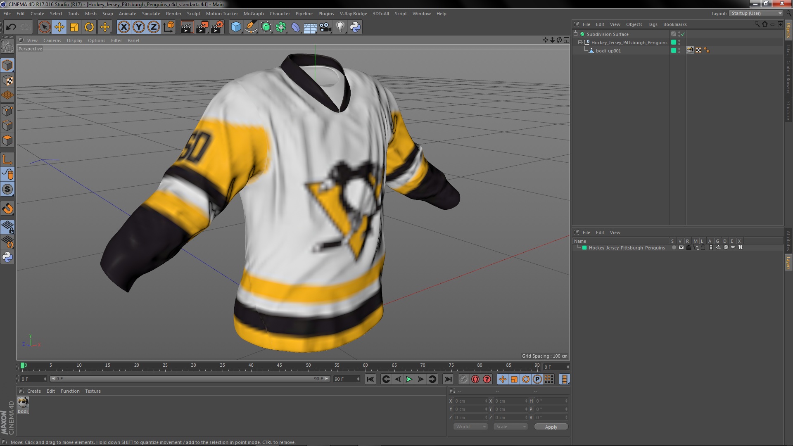Toggle Subdivision Surface visibility dots
The image size is (793, 446).
pos(679,34)
